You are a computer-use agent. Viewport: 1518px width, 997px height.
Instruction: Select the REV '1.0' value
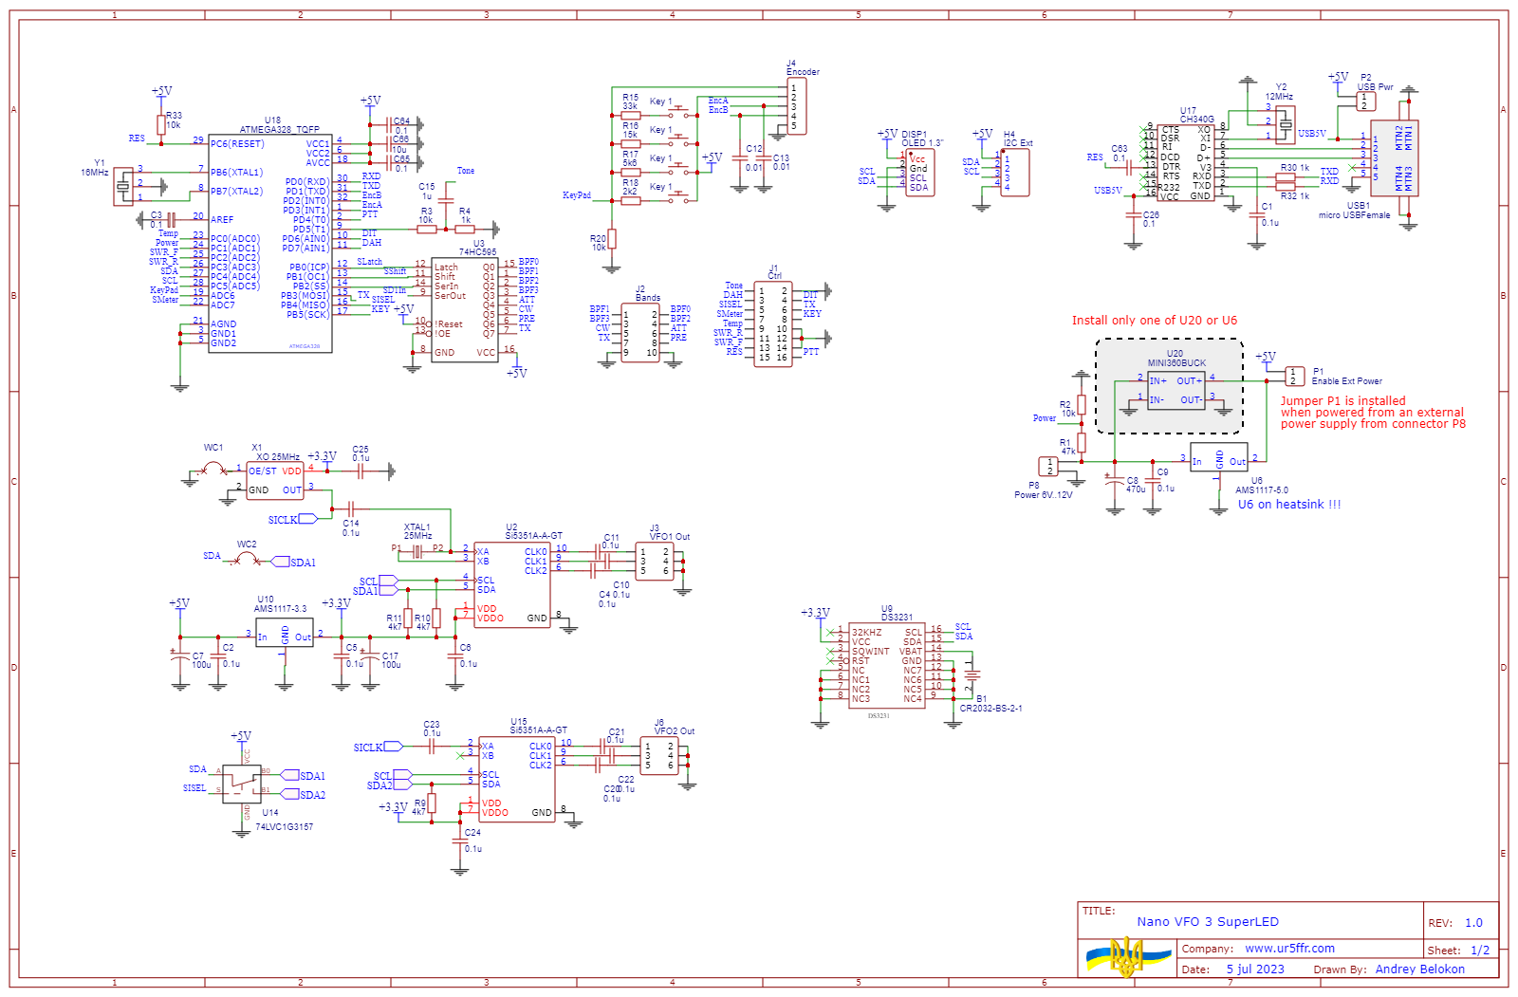(x=1473, y=922)
